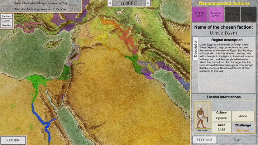Viewport: 258px width, 145px height.
Task: Pick the Elam recommended faction tile
Action: coord(248,15)
